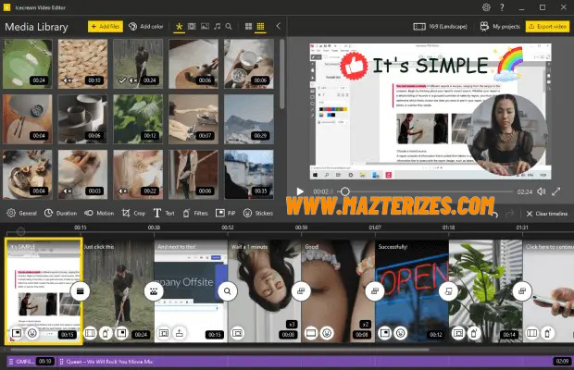Click the timeline playhead marker
The height and width of the screenshot is (370, 574).
[x=21, y=231]
